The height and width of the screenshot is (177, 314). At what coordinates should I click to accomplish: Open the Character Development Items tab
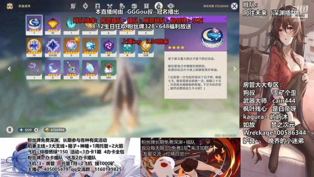click(97, 6)
